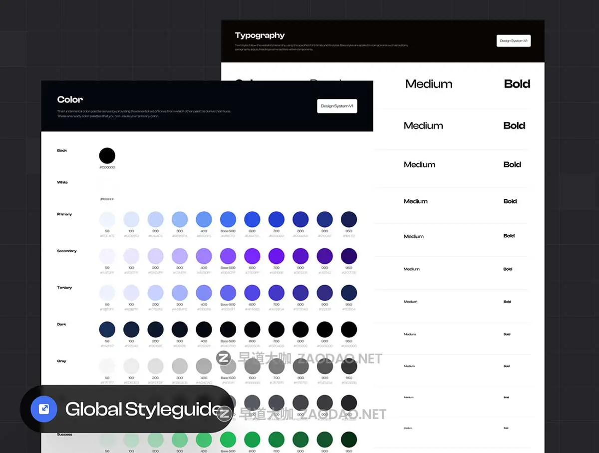Viewport: 599px width, 453px height.
Task: Open the Design System V1 button on Typography card
Action: point(513,40)
